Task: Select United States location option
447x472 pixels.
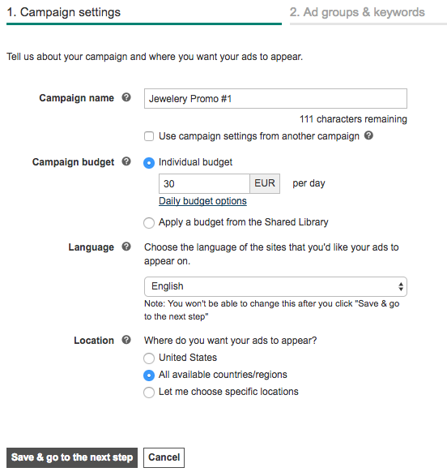Action: (149, 358)
